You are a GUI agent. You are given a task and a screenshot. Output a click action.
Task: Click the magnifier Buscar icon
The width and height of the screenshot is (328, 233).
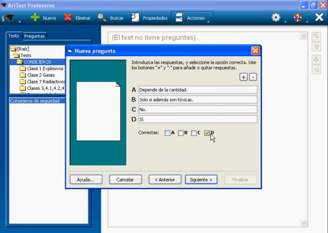(102, 18)
